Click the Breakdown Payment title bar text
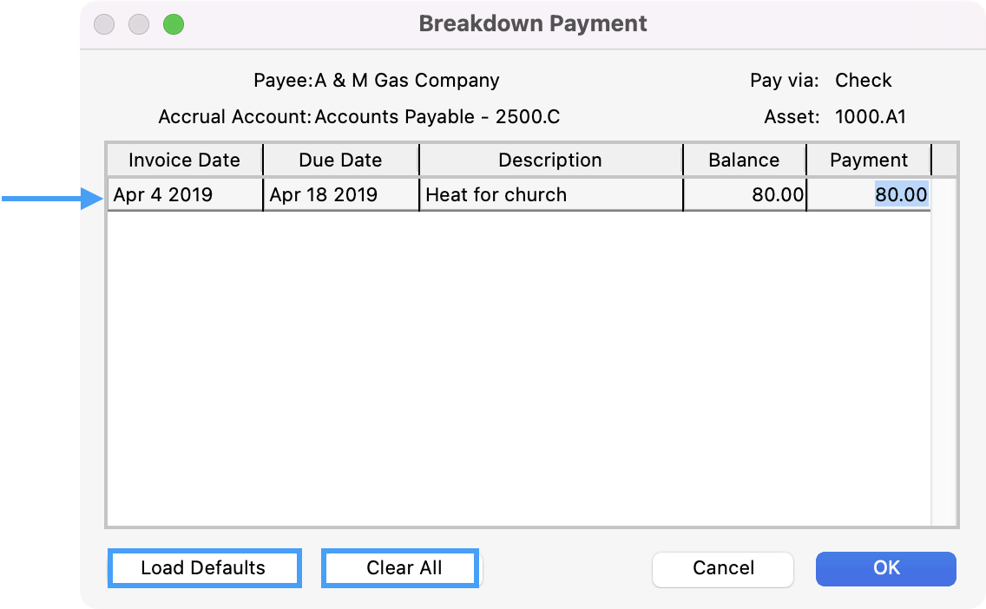This screenshot has height=609, width=986. coord(533,23)
